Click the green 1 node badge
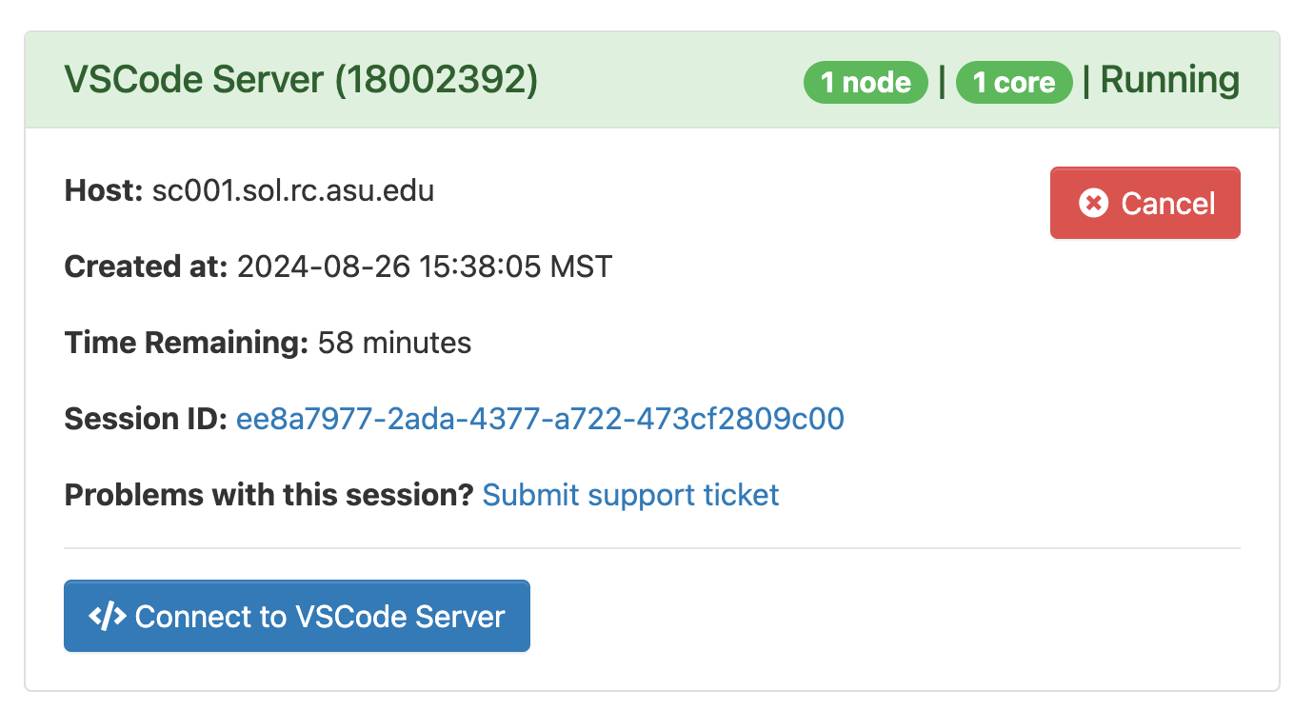This screenshot has height=710, width=1314. click(865, 82)
